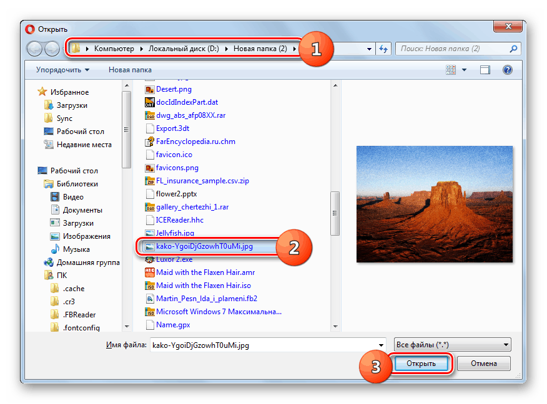Select the file Name.gpx
Screen dimensions: 547x404
point(173,325)
